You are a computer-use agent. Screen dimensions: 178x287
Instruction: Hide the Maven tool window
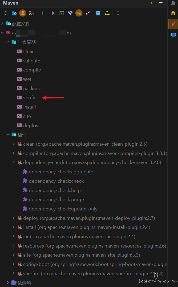(161, 3)
